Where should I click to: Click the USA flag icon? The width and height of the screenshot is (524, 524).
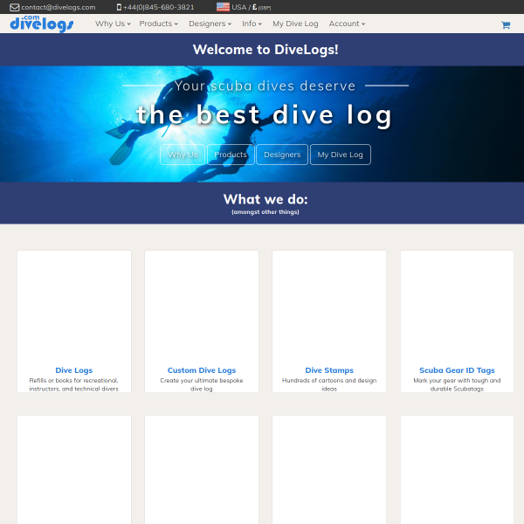(x=223, y=7)
